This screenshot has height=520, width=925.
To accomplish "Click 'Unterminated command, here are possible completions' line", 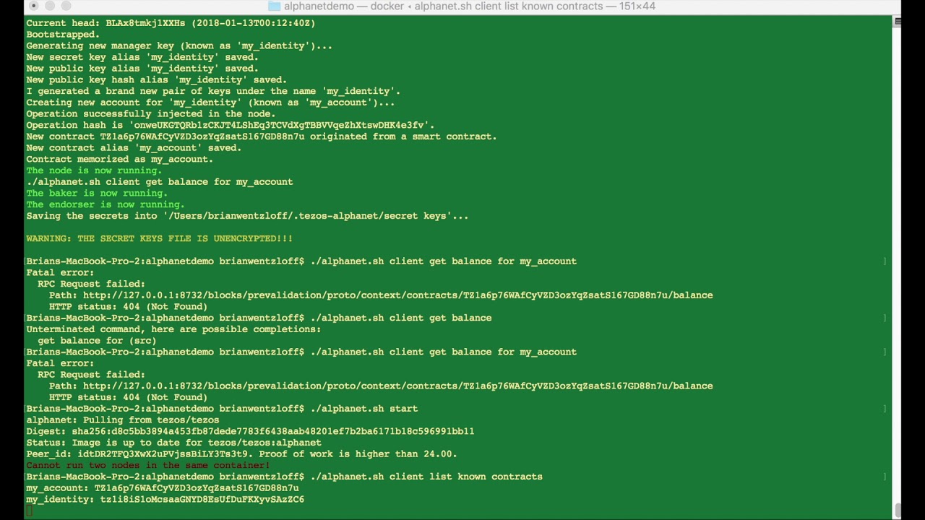I will [x=173, y=329].
